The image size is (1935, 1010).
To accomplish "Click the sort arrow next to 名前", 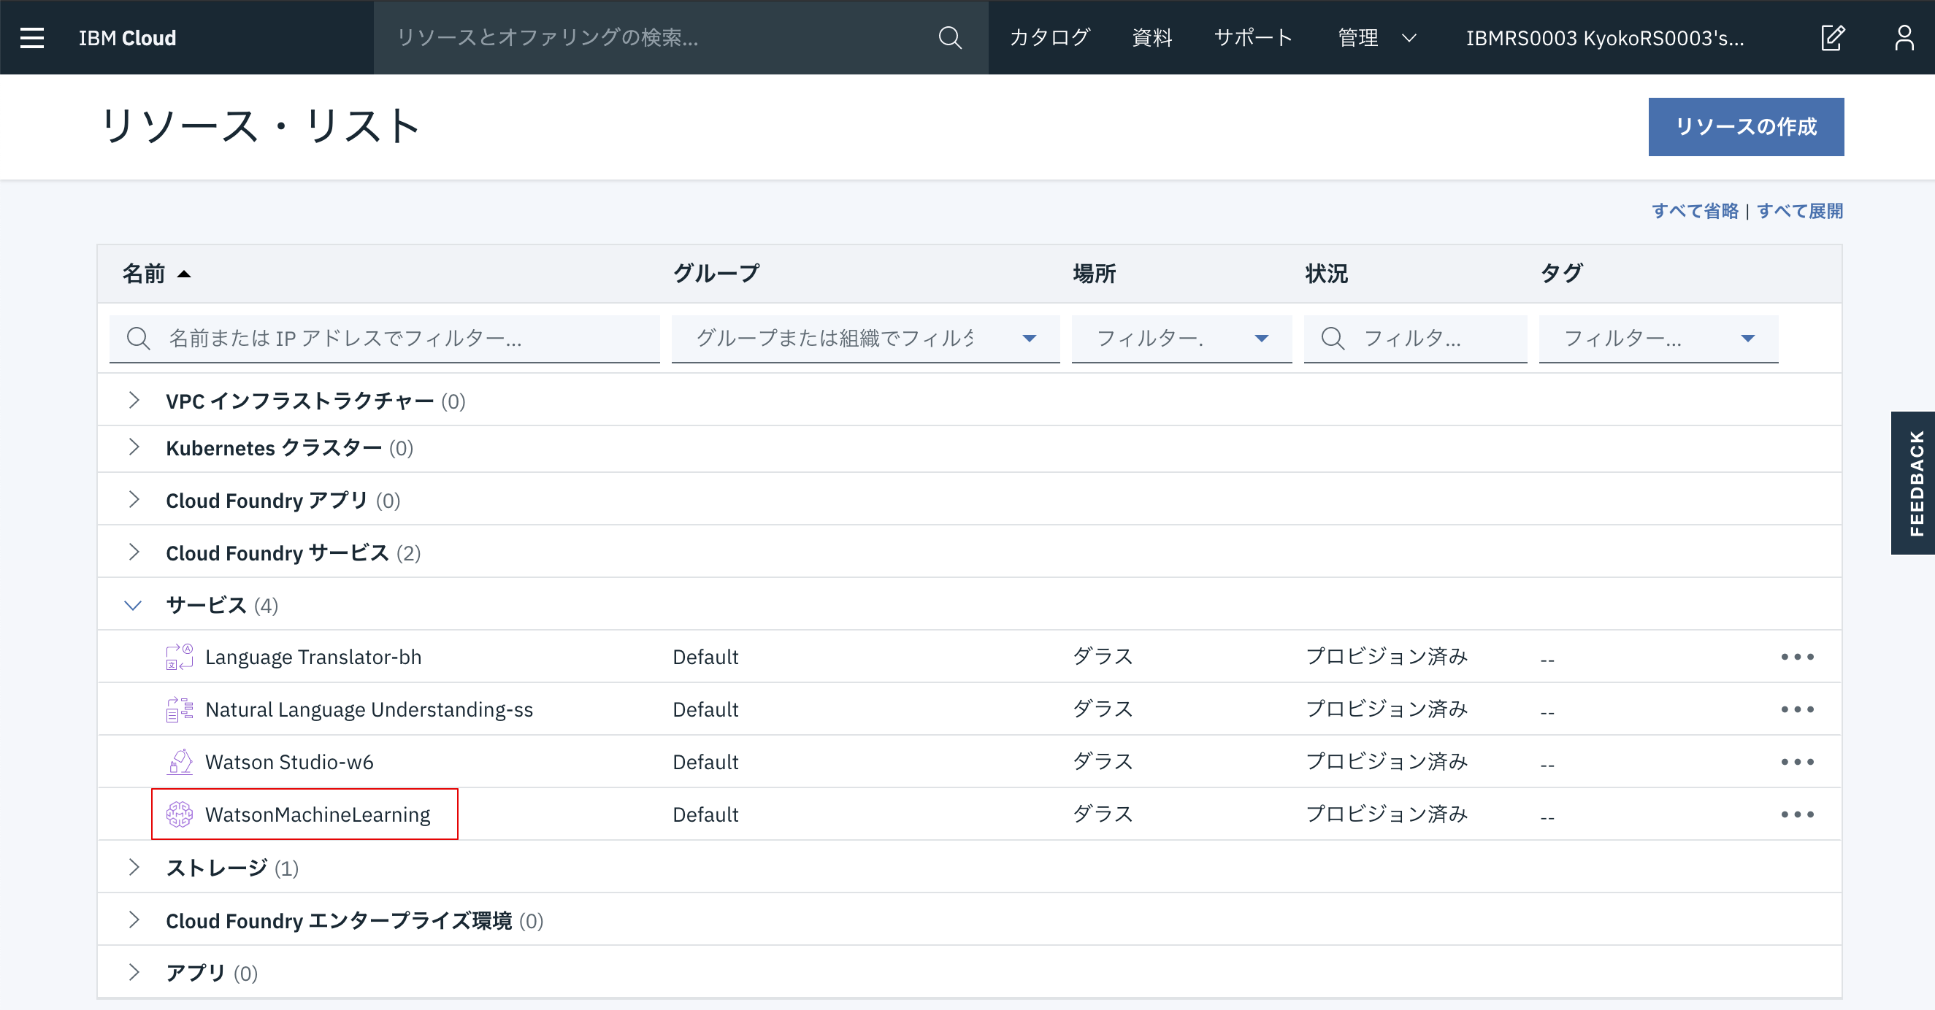I will (x=184, y=274).
